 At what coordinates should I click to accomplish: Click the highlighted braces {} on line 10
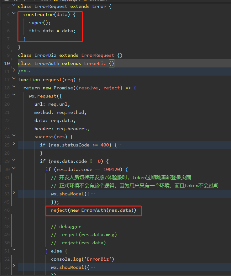(x=112, y=63)
